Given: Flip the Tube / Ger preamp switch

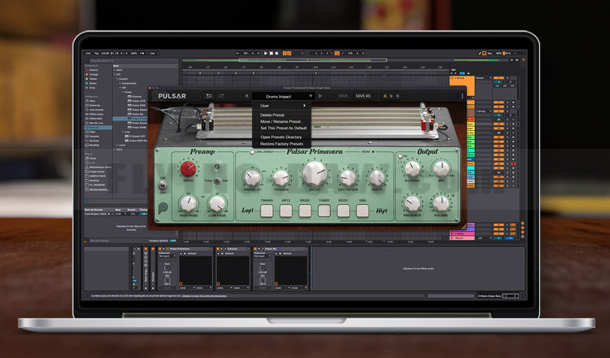Looking at the screenshot, I should (x=217, y=181).
